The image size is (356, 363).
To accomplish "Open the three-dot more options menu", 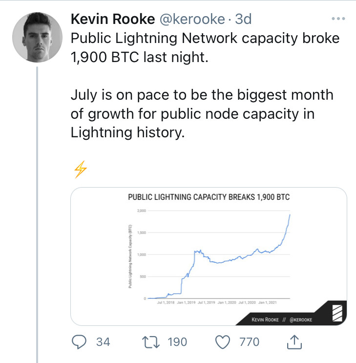I will (x=338, y=19).
